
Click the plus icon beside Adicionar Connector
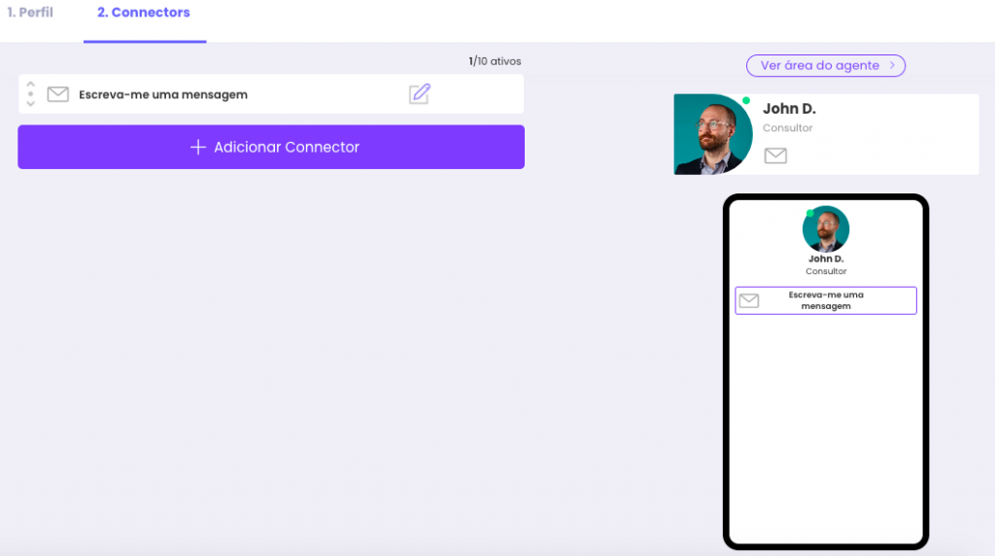[198, 147]
